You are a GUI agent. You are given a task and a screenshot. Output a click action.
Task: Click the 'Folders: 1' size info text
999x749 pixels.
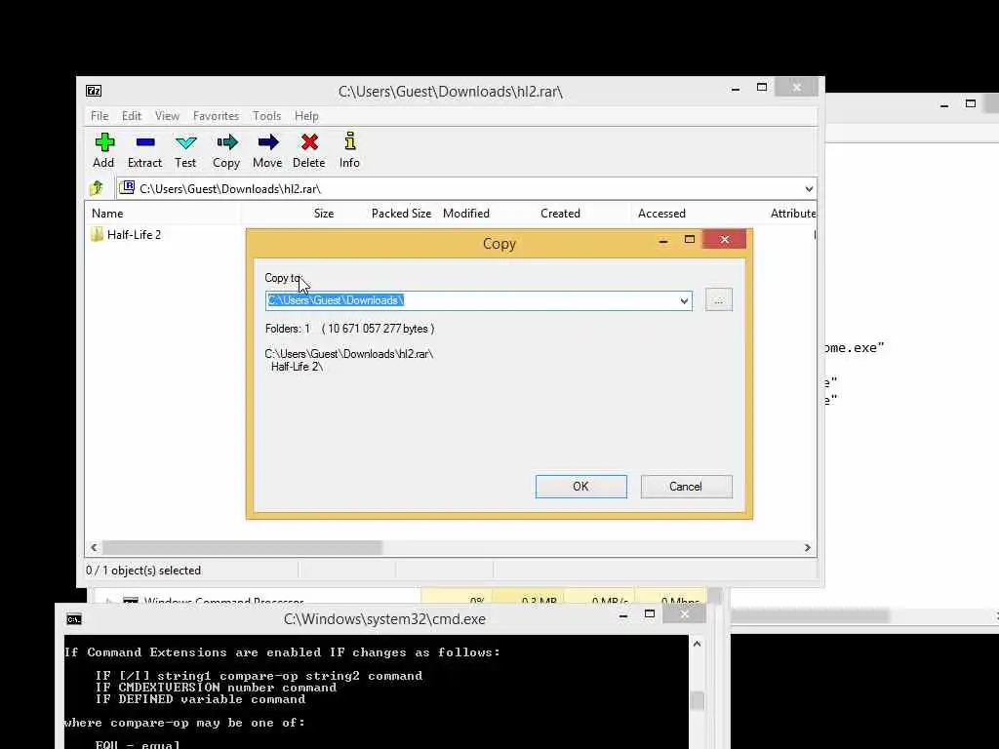pos(350,329)
